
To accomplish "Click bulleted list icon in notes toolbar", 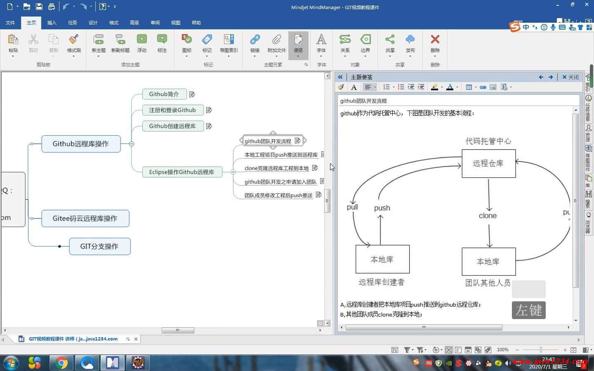I will point(401,87).
